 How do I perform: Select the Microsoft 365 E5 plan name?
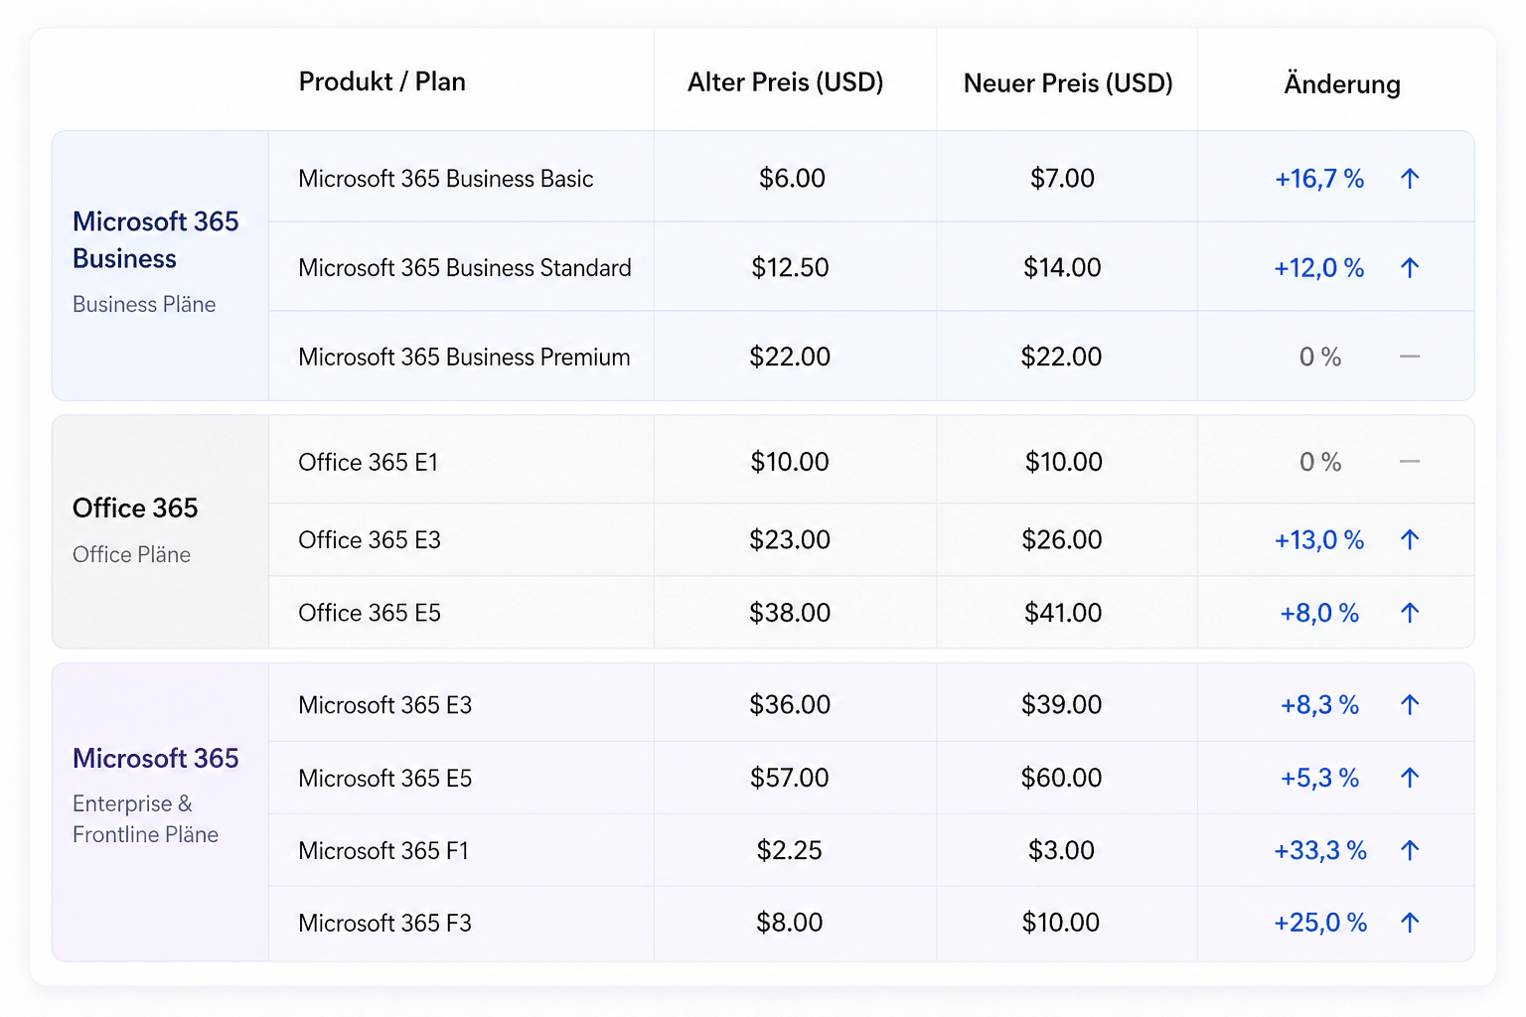384,778
